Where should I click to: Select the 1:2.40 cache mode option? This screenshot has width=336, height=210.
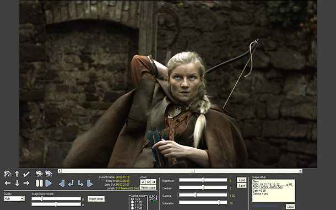click(x=132, y=208)
